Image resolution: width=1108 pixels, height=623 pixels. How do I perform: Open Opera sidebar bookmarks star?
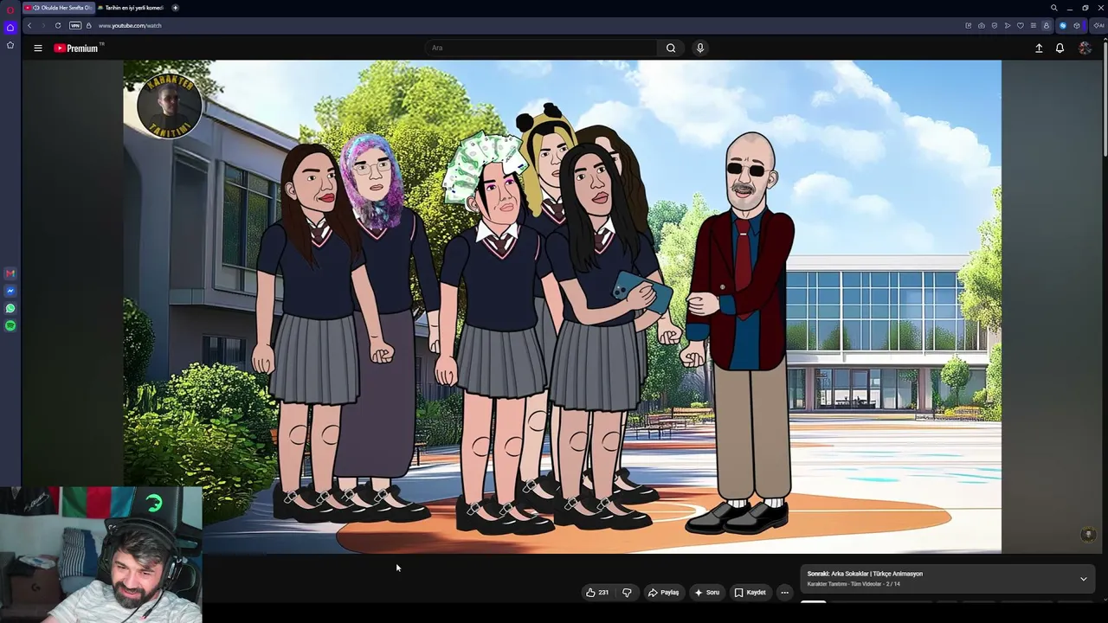click(x=10, y=45)
